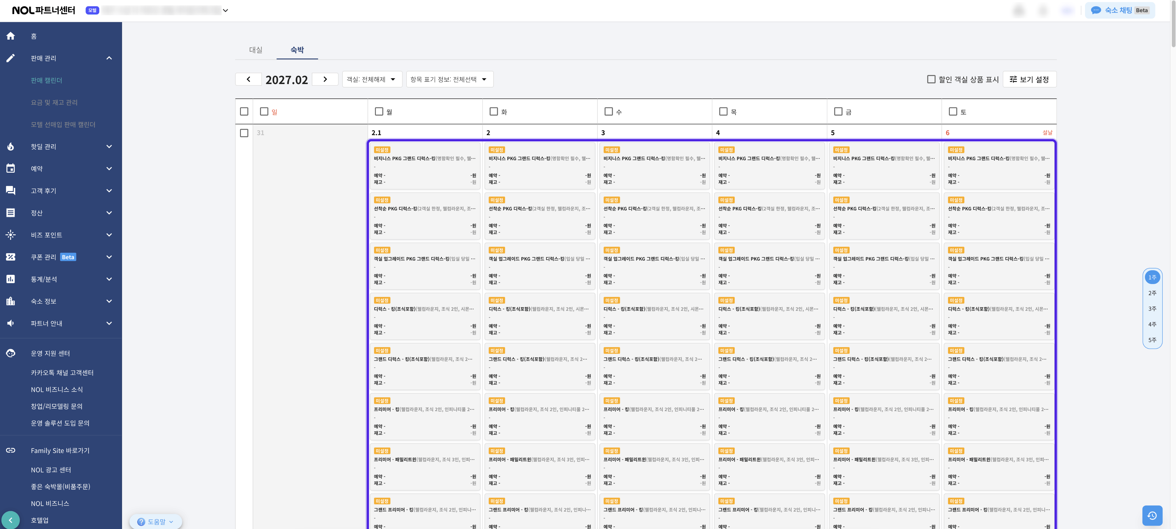Open the 숙소 채팅 Beta button

(1120, 10)
